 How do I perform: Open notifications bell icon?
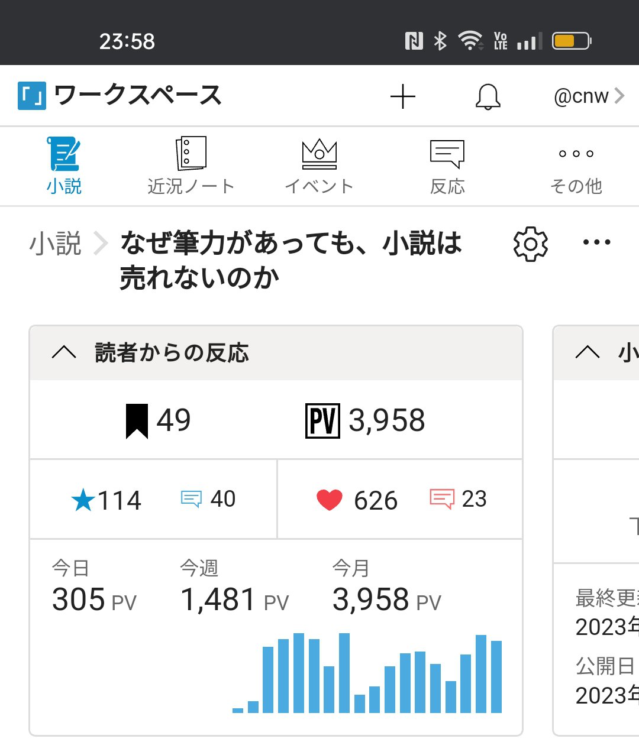click(488, 96)
